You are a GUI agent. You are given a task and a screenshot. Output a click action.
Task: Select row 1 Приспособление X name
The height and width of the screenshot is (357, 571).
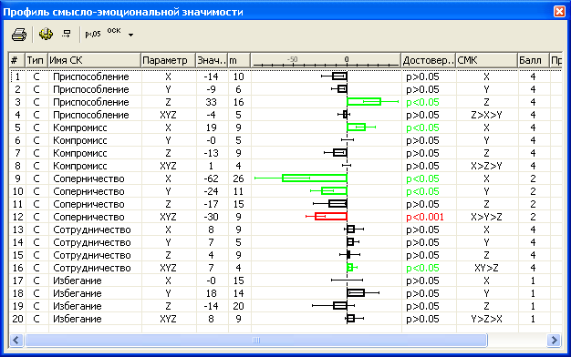pyautogui.click(x=91, y=76)
